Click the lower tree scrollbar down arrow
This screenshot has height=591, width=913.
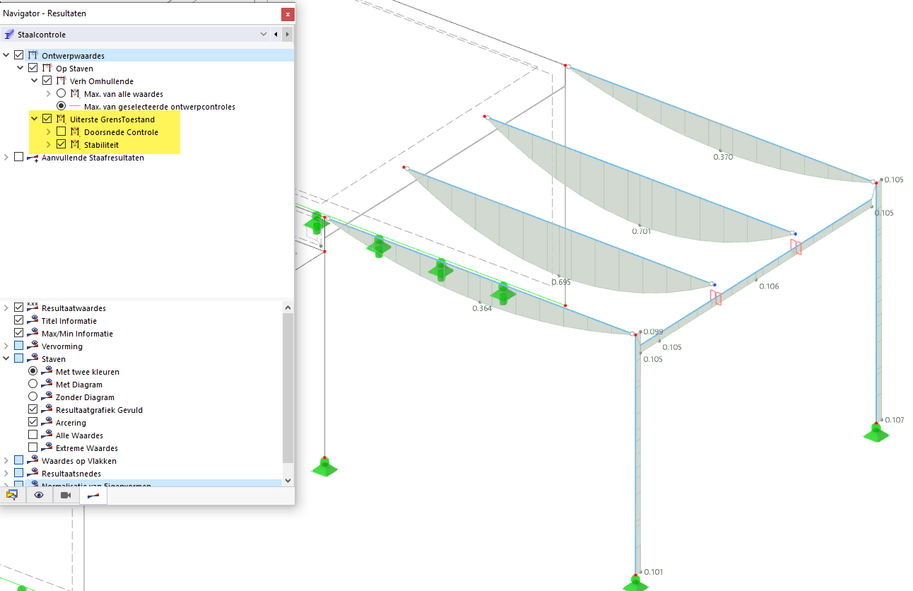pyautogui.click(x=288, y=480)
